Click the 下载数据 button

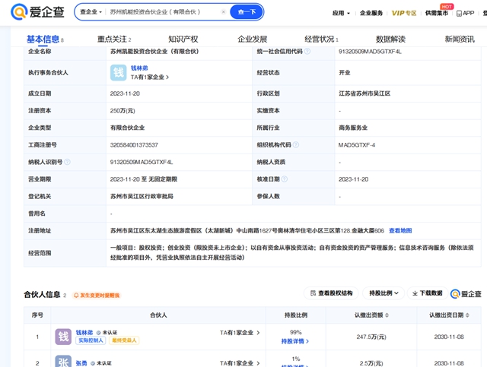point(428,293)
